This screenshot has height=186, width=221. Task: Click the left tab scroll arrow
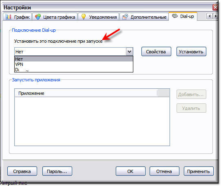(x=210, y=16)
